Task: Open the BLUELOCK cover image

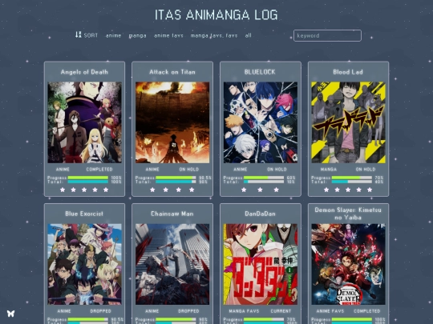Action: tap(261, 122)
